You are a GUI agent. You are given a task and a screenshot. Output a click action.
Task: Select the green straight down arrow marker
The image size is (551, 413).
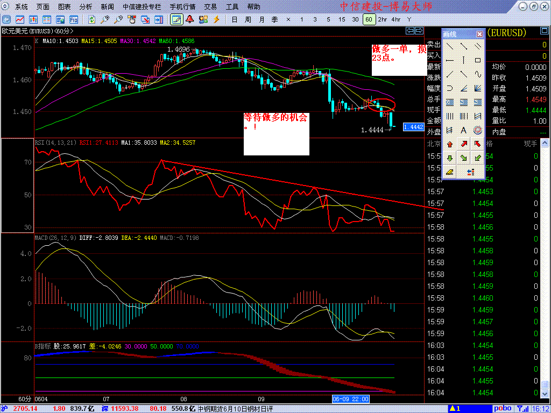[x=449, y=158]
